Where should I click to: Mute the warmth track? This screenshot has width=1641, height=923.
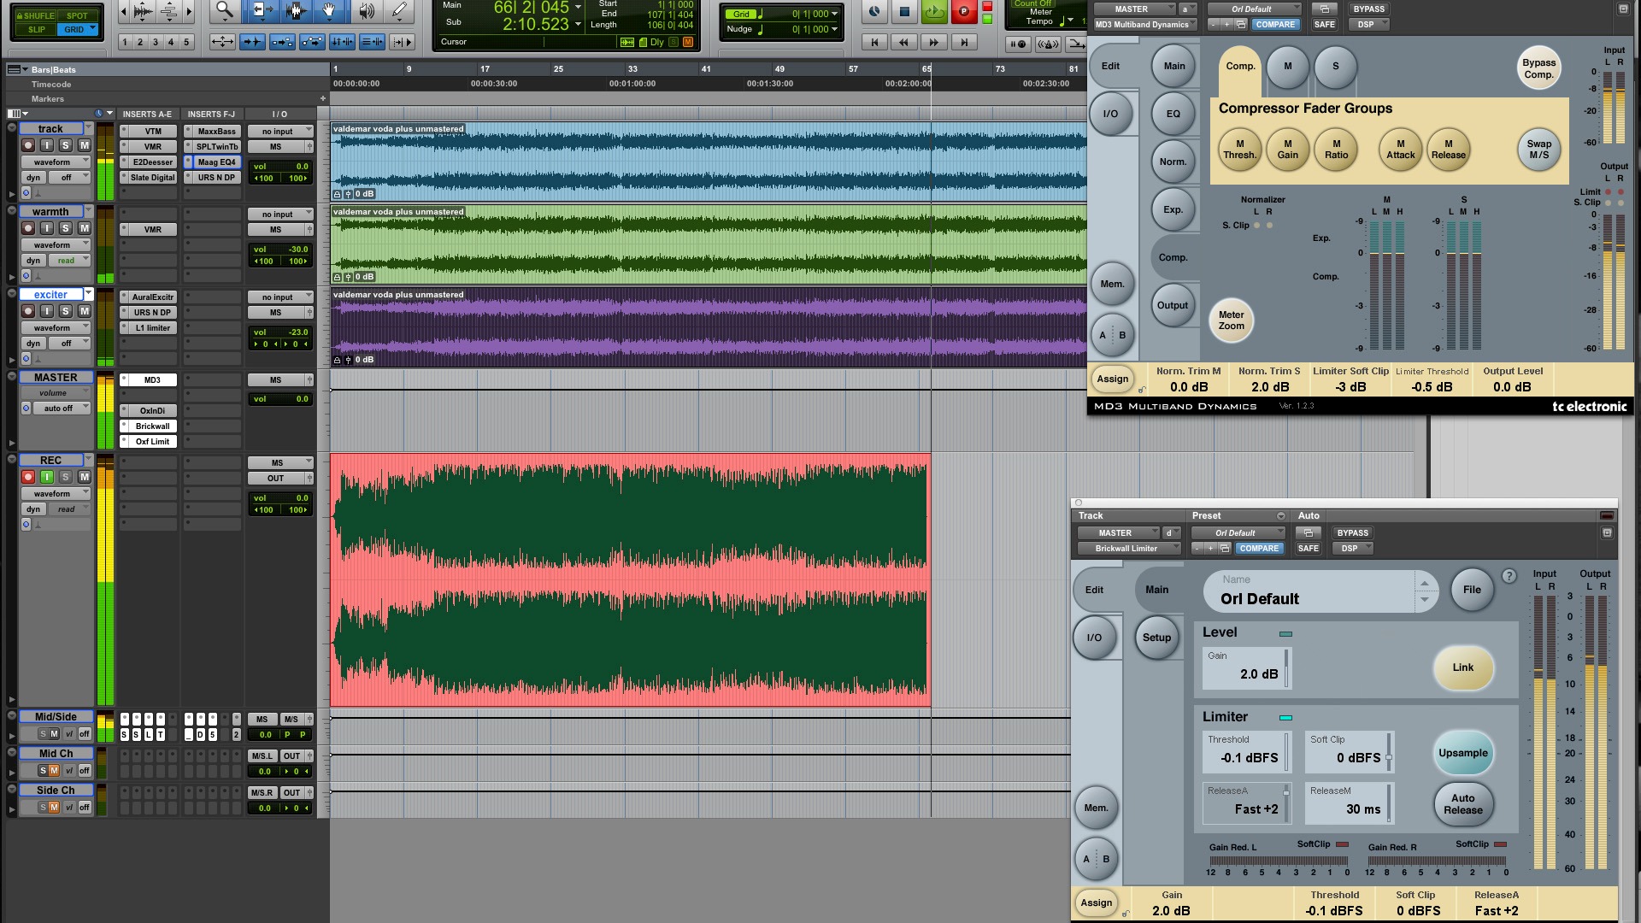pos(84,228)
